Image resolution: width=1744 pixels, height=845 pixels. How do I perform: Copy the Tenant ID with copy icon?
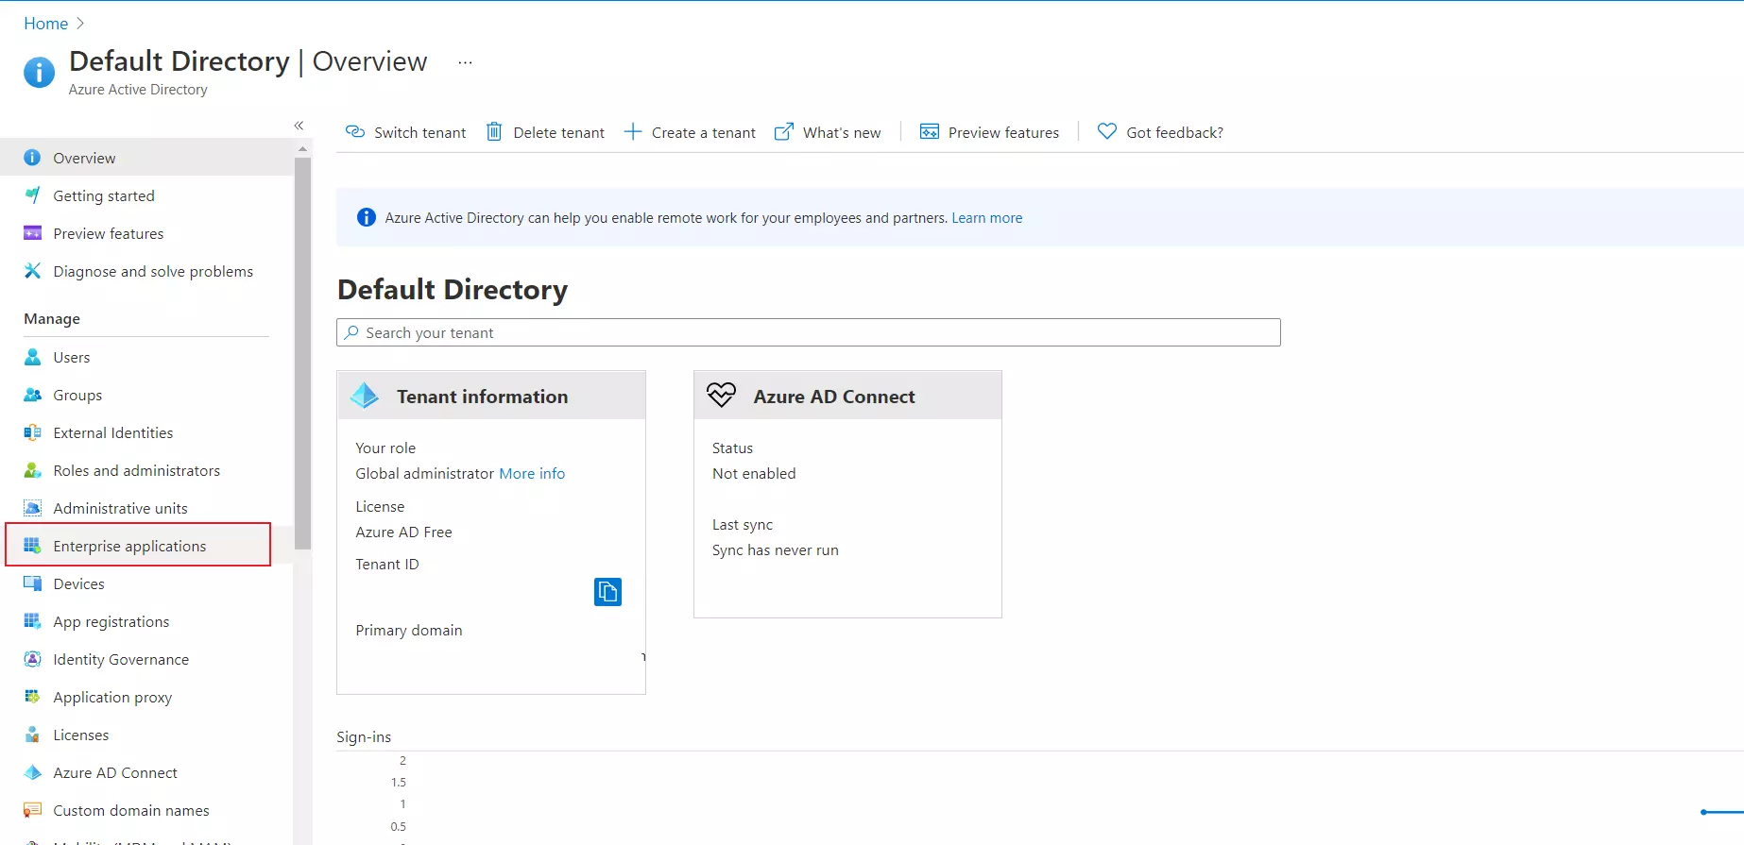[x=607, y=592]
